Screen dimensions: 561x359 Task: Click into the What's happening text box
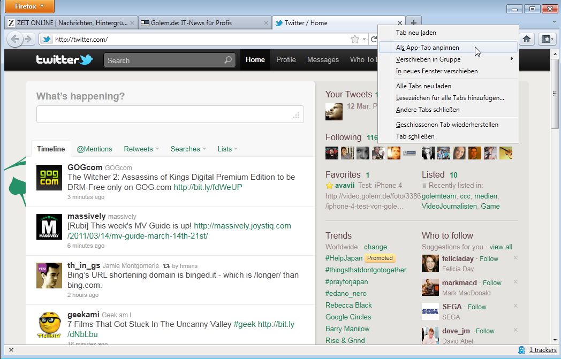pyautogui.click(x=169, y=114)
